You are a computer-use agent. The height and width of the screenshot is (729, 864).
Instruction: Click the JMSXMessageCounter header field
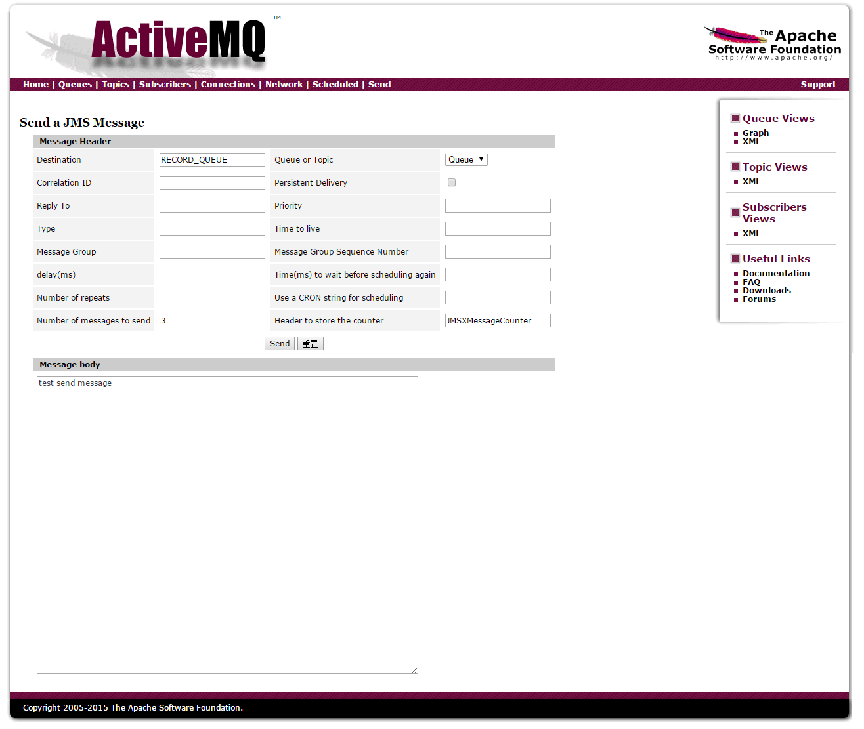(498, 320)
